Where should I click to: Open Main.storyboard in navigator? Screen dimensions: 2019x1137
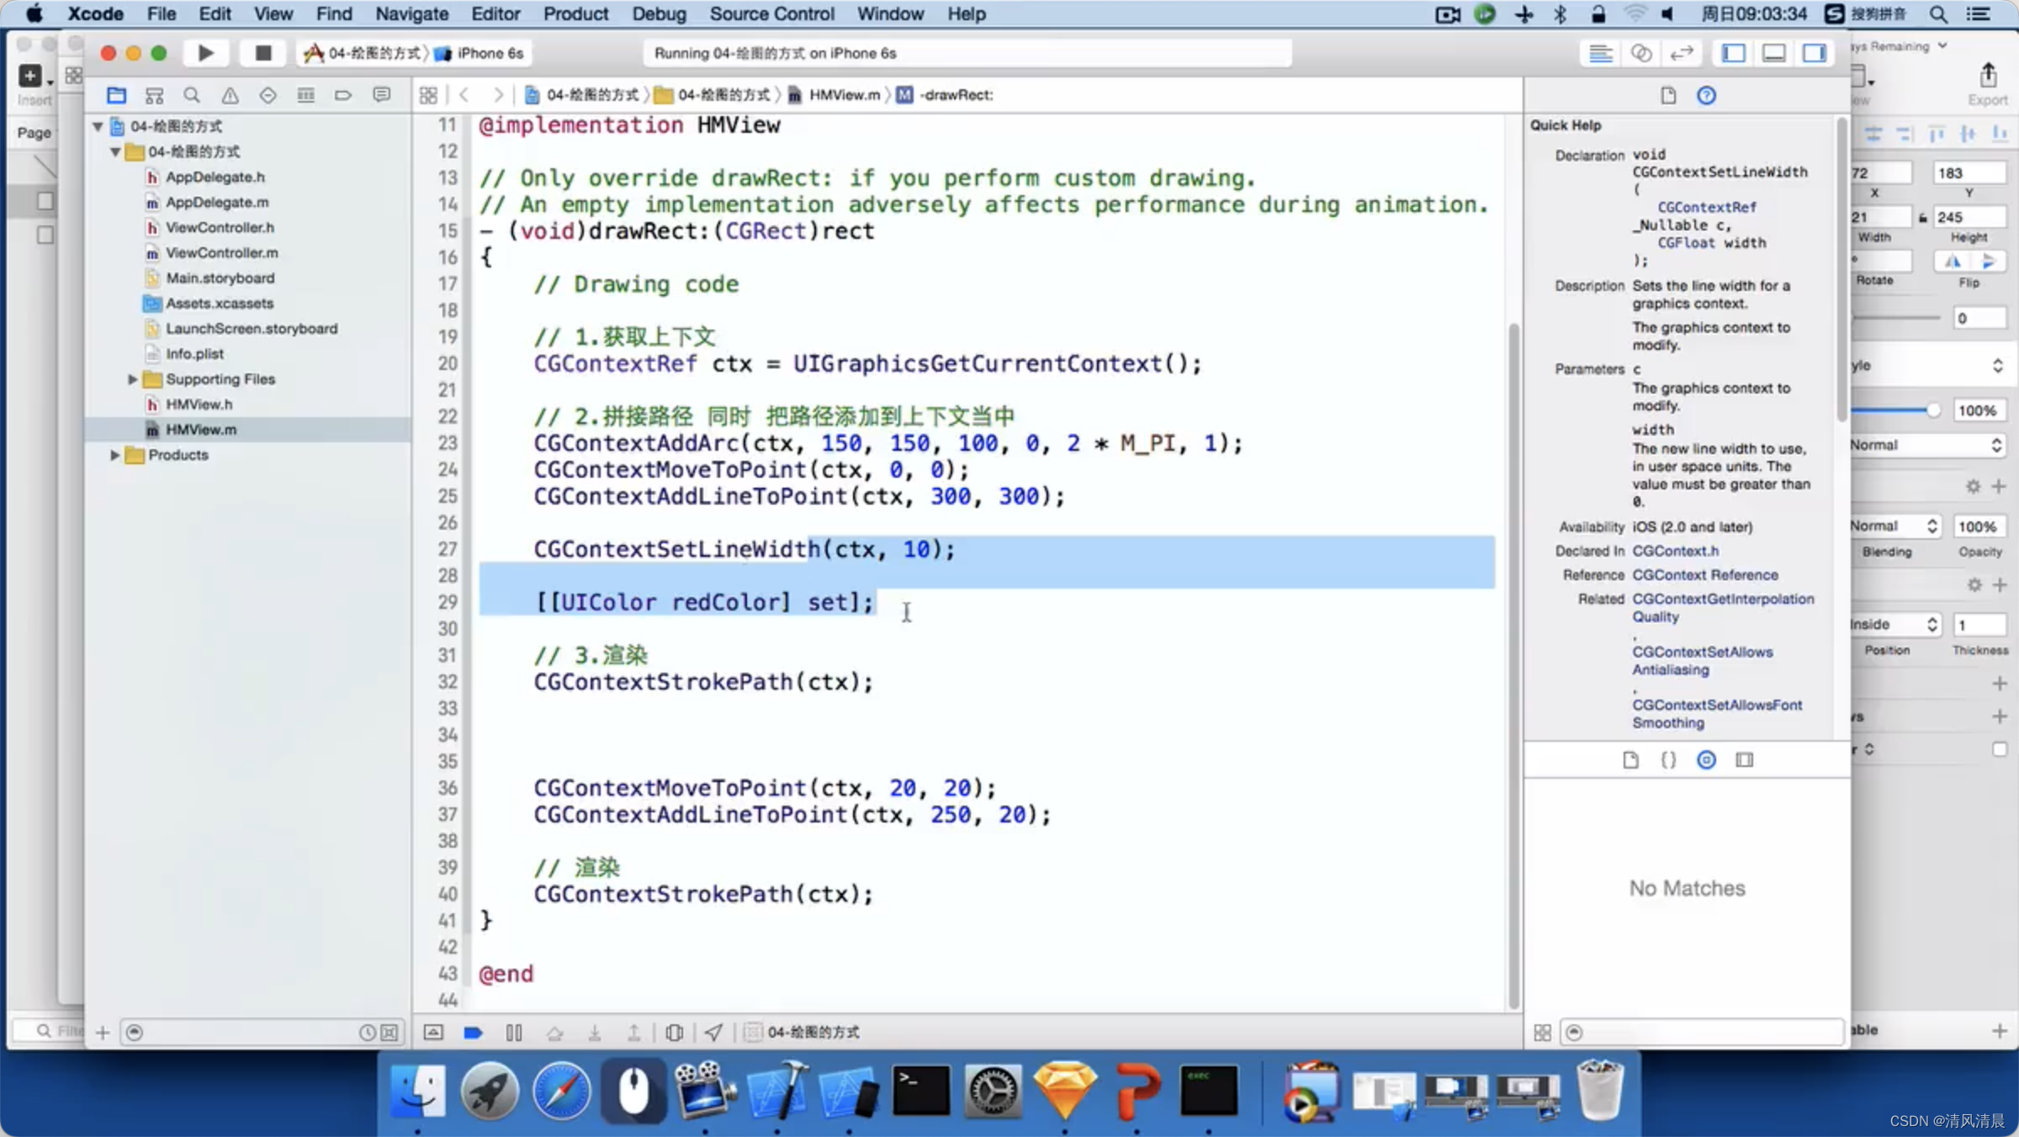[x=220, y=278]
